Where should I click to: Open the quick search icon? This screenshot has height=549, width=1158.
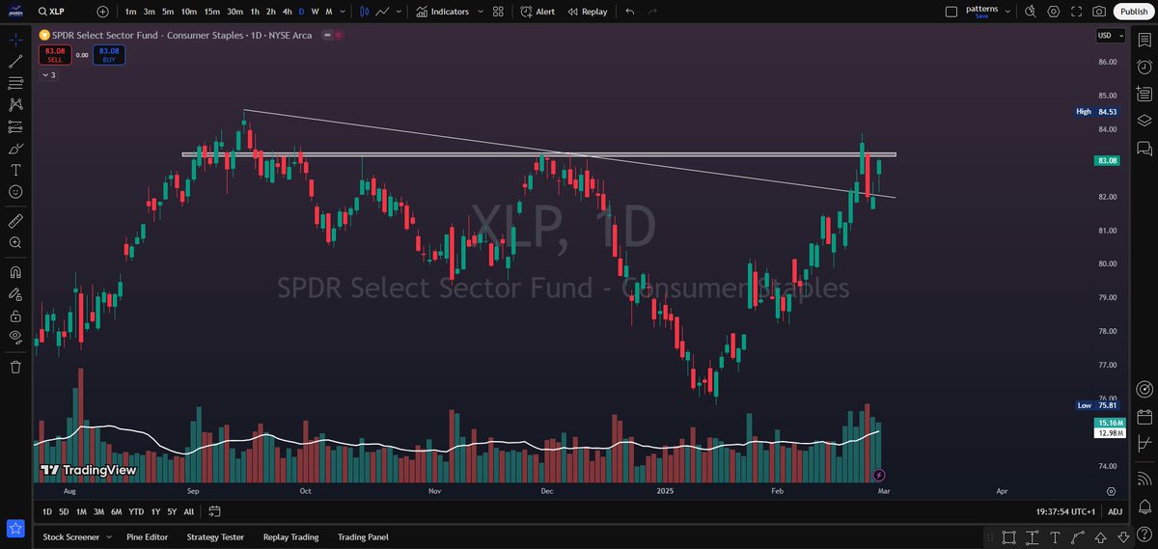tap(1031, 12)
